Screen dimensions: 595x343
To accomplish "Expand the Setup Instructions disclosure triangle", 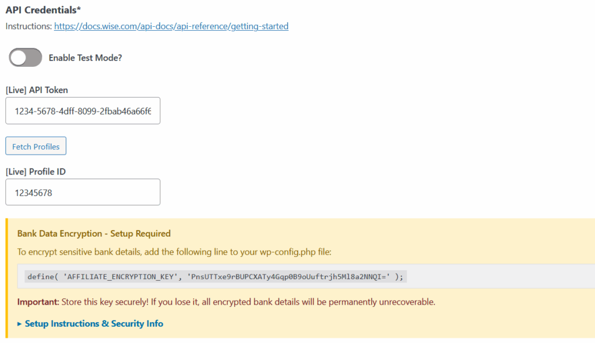I will (19, 324).
